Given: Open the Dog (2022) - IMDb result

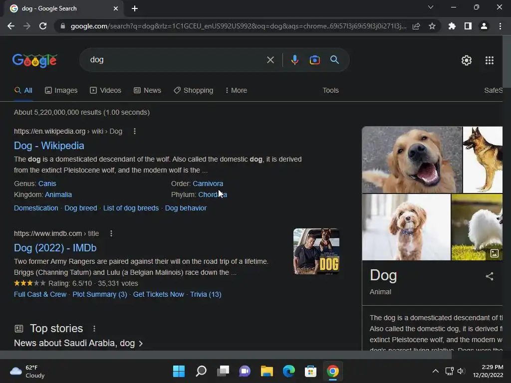Looking at the screenshot, I should coord(55,248).
